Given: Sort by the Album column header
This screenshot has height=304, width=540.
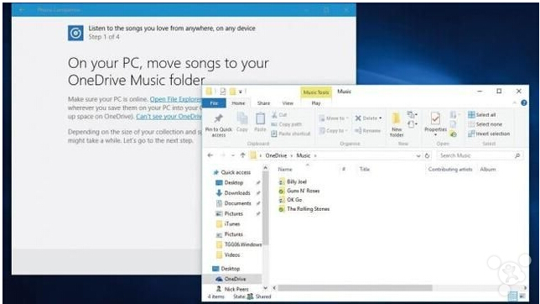Looking at the screenshot, I should click(x=488, y=169).
